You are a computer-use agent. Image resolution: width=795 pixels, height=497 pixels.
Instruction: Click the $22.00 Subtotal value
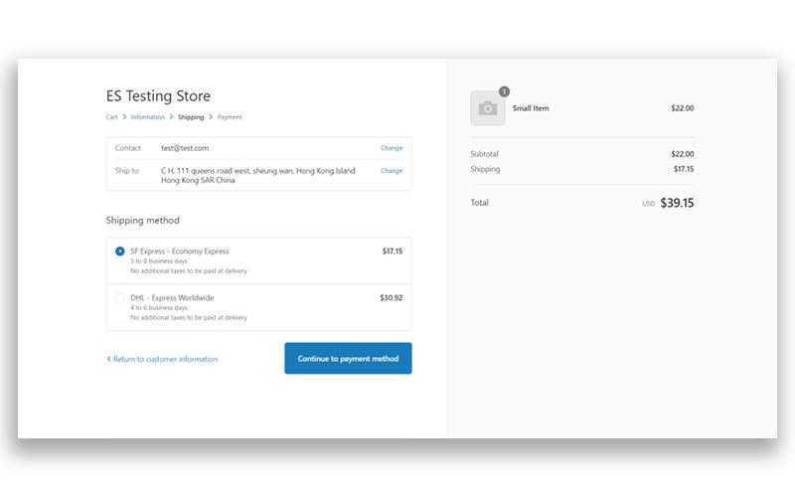click(x=683, y=154)
